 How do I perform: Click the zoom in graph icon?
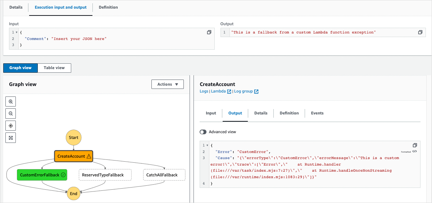[11, 102]
